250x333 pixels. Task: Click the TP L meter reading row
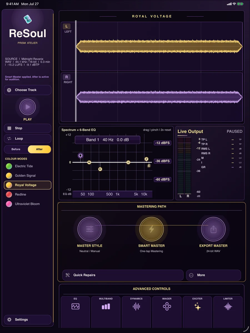[x=221, y=140]
